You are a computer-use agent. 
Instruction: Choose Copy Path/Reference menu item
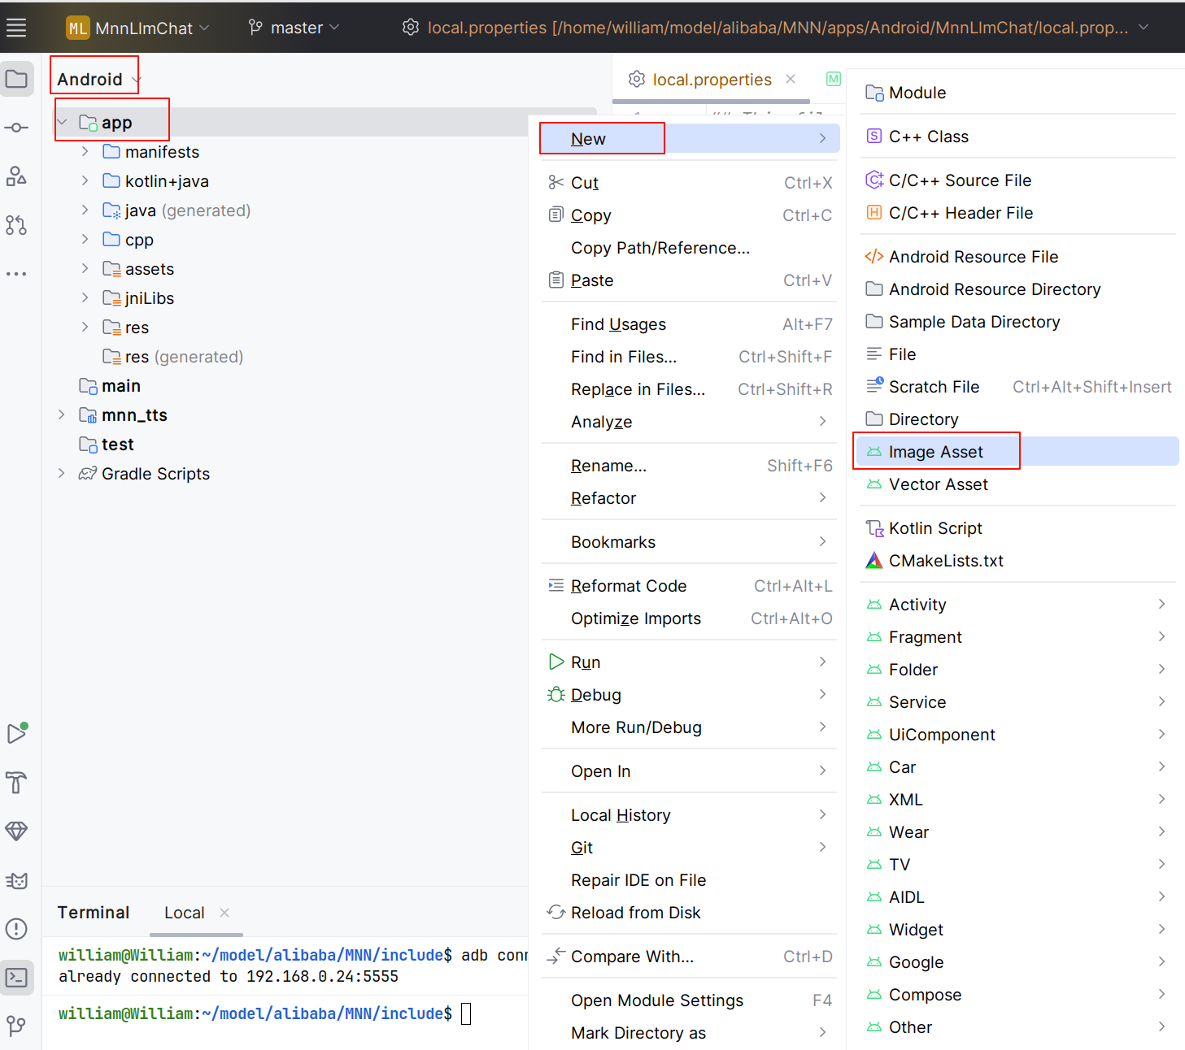[x=690, y=247]
